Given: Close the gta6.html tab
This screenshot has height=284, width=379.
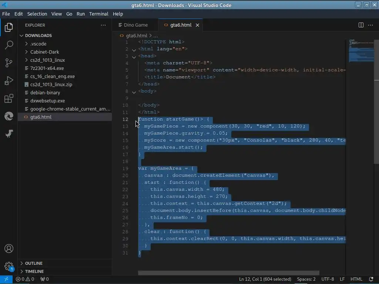Looking at the screenshot, I should click(x=198, y=25).
